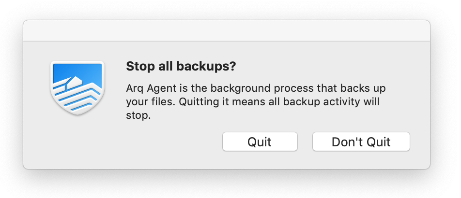
Task: Click the word "stop." ending the message
Action: [138, 115]
